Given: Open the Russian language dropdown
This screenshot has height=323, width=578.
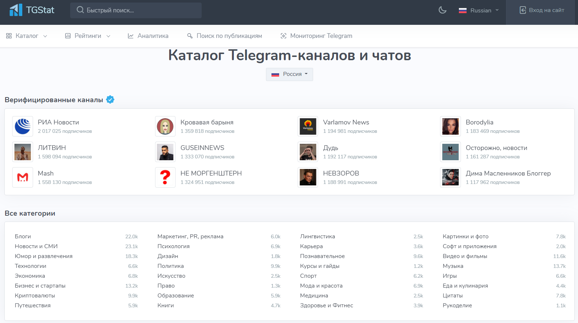Looking at the screenshot, I should [x=479, y=10].
